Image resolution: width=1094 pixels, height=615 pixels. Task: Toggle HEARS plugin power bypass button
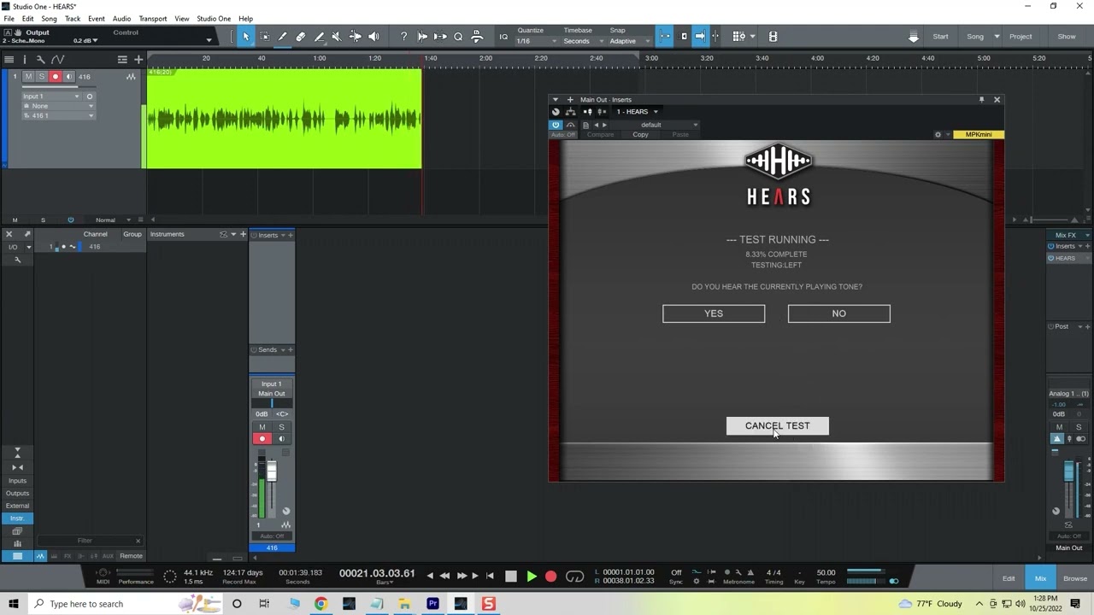(556, 125)
